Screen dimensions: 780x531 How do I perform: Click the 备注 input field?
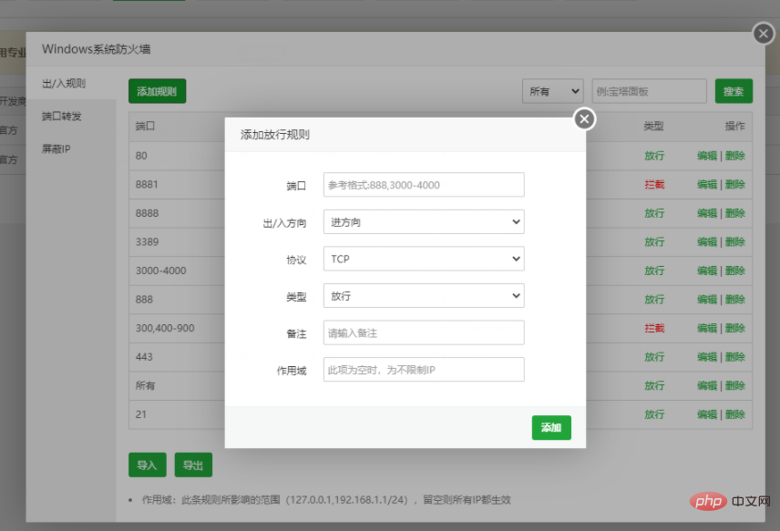point(424,332)
